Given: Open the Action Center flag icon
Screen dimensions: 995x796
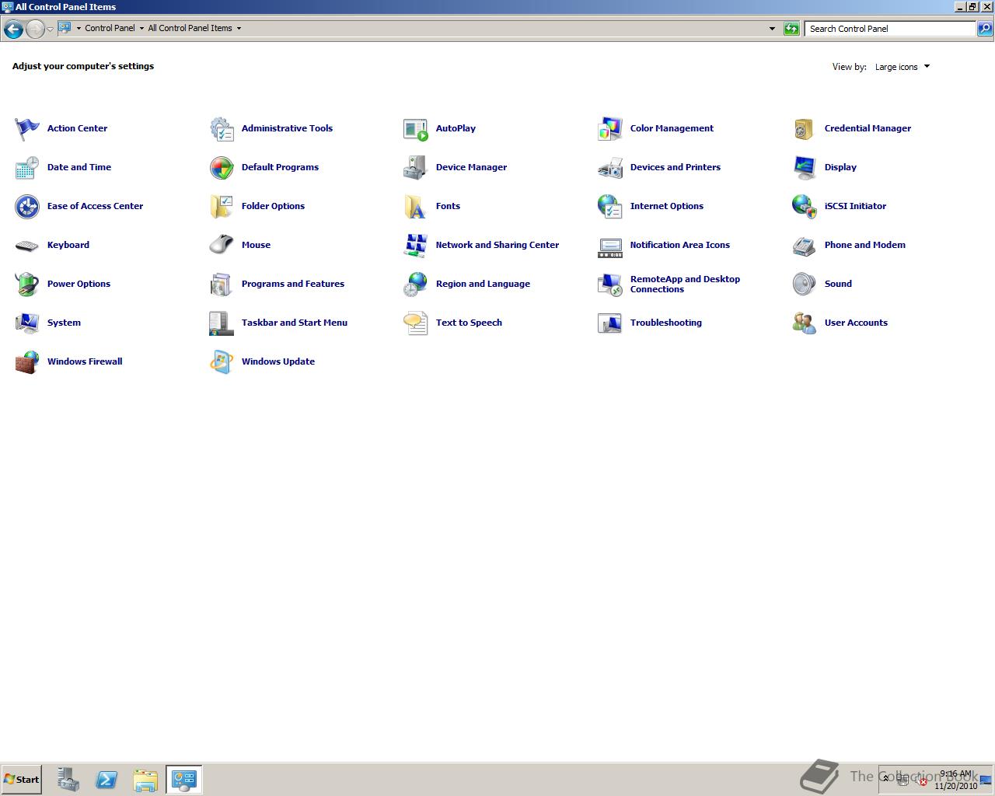Looking at the screenshot, I should pos(27,128).
